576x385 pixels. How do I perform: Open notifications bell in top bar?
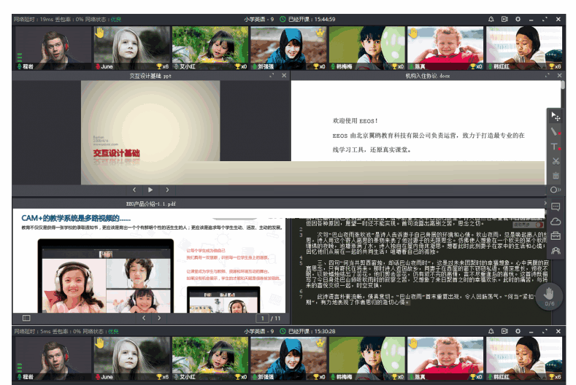pyautogui.click(x=491, y=19)
